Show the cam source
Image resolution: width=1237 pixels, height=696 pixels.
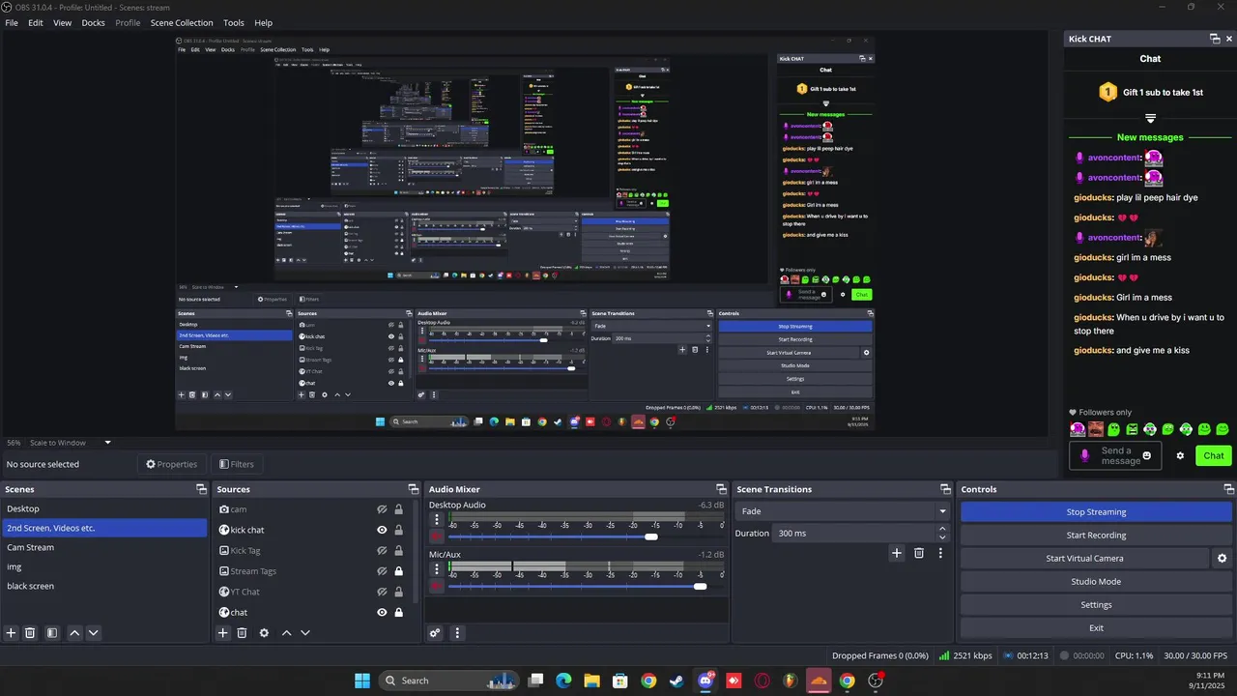[x=382, y=509]
